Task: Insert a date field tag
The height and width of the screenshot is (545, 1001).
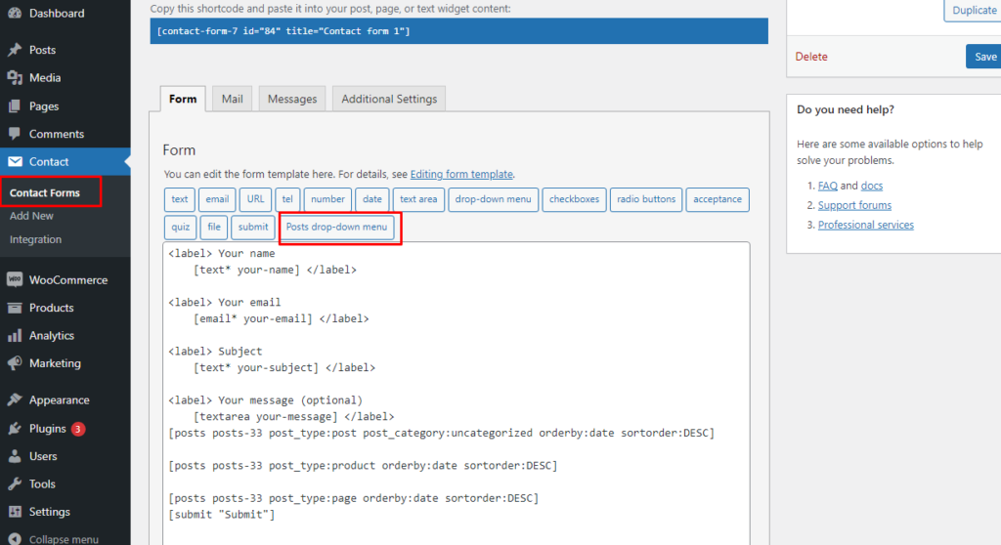Action: point(372,199)
